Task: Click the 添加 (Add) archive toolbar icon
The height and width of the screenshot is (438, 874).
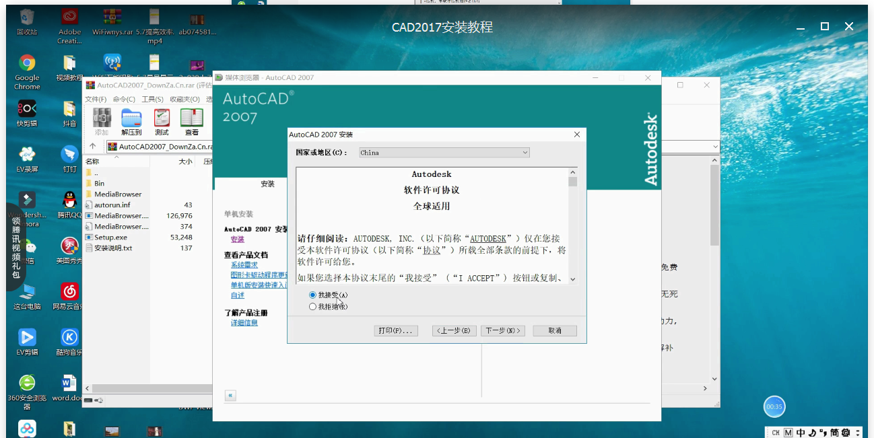Action: [102, 121]
